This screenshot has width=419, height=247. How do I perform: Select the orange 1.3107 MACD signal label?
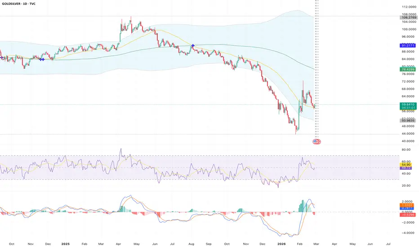tap(407, 205)
